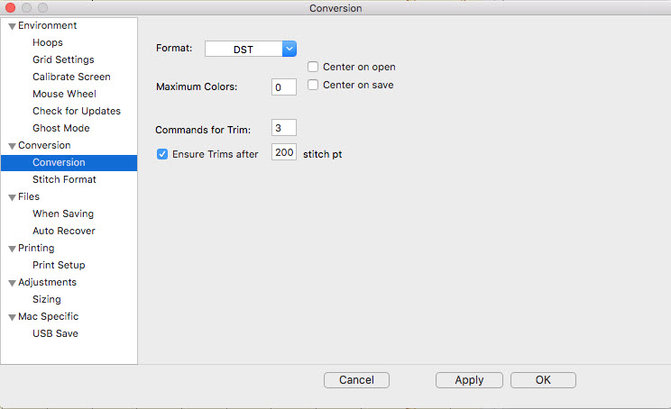Click the Maximum Colors input field
The image size is (671, 409).
pos(283,86)
